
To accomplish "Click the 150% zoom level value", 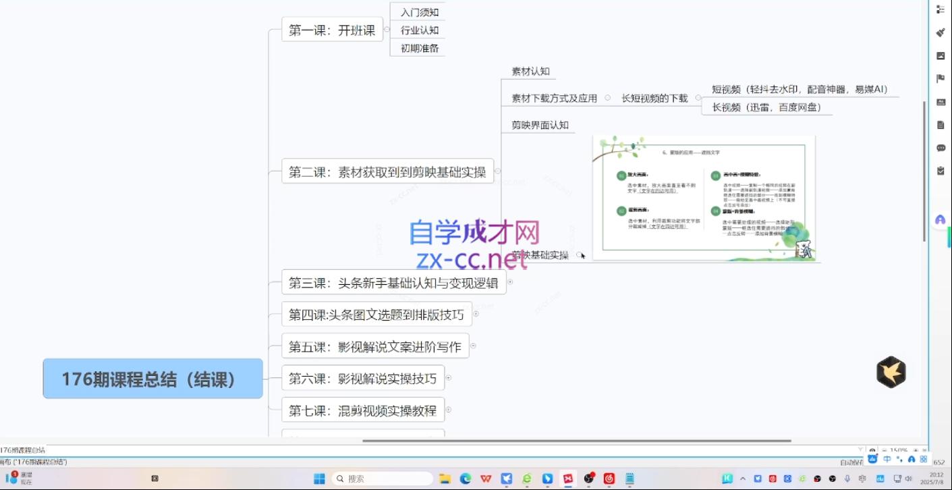I will pos(899,450).
